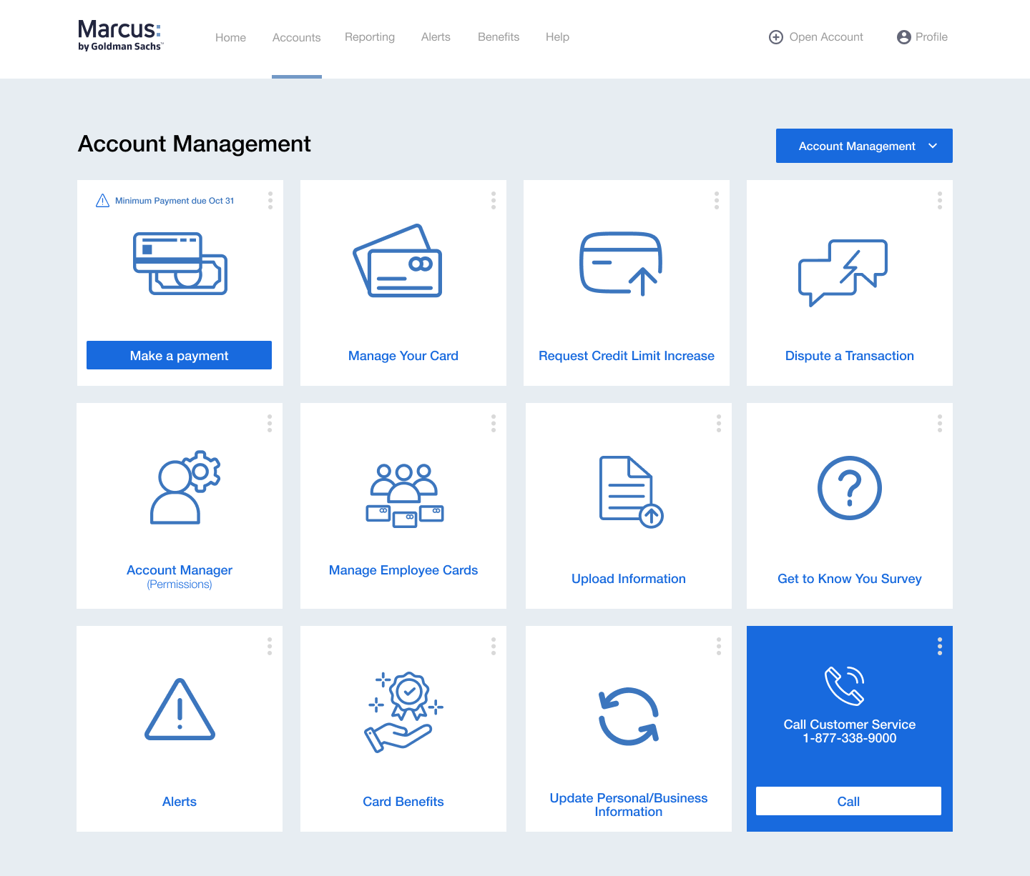The image size is (1030, 876).
Task: Click the update information refresh arrows icon
Action: pyautogui.click(x=629, y=717)
